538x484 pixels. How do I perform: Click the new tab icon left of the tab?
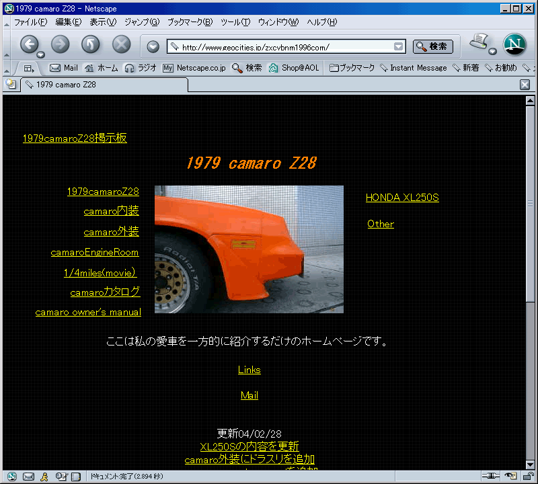coord(11,84)
